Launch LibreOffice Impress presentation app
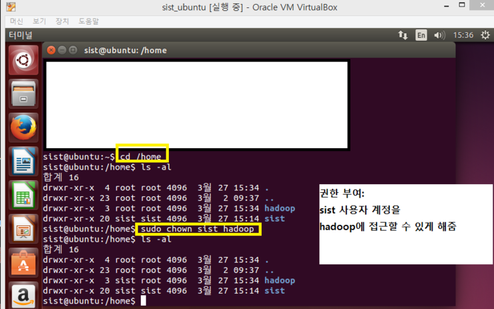The image size is (494, 309). [23, 230]
